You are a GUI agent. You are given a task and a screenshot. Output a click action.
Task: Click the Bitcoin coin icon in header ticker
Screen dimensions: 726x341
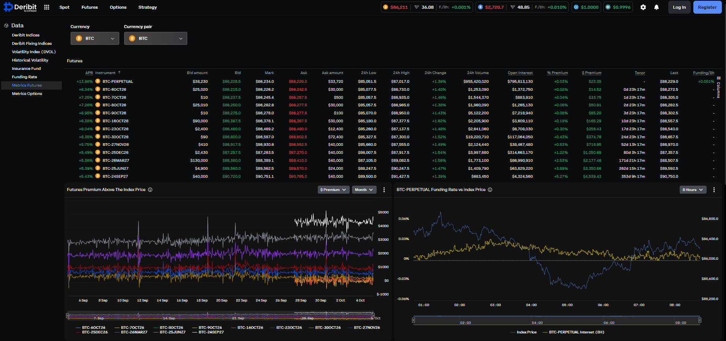386,7
